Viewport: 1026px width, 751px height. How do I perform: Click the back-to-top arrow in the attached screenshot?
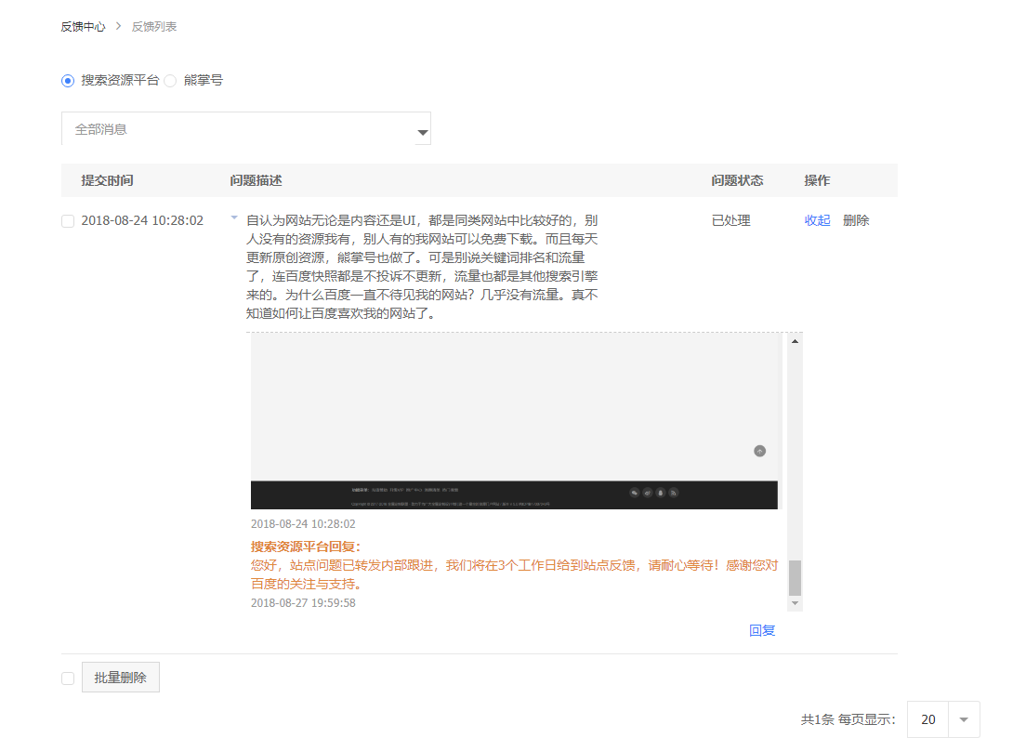759,451
